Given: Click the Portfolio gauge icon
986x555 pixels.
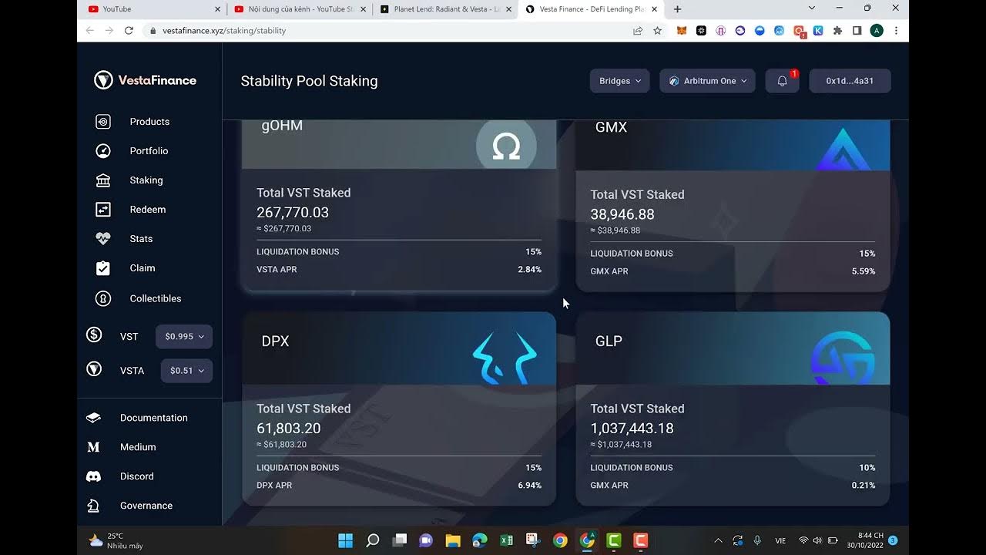Looking at the screenshot, I should (103, 151).
